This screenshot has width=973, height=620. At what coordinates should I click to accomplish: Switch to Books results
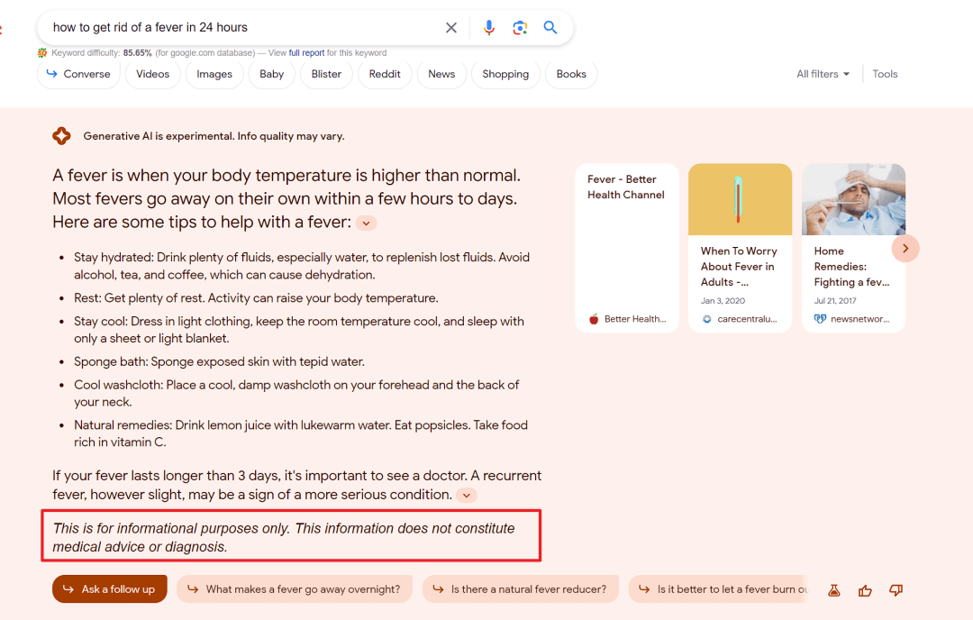coord(571,74)
